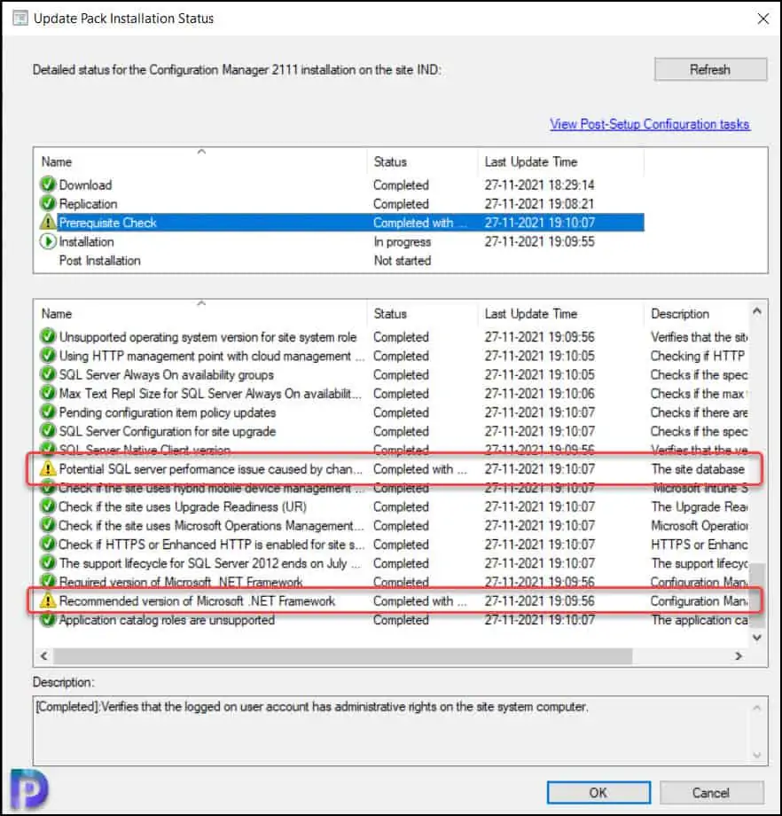
Task: Click check icon for Using HTTP management point row
Action: coord(48,356)
